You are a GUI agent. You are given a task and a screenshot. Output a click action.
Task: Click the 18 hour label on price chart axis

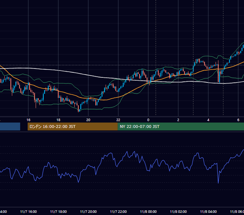[58, 120]
